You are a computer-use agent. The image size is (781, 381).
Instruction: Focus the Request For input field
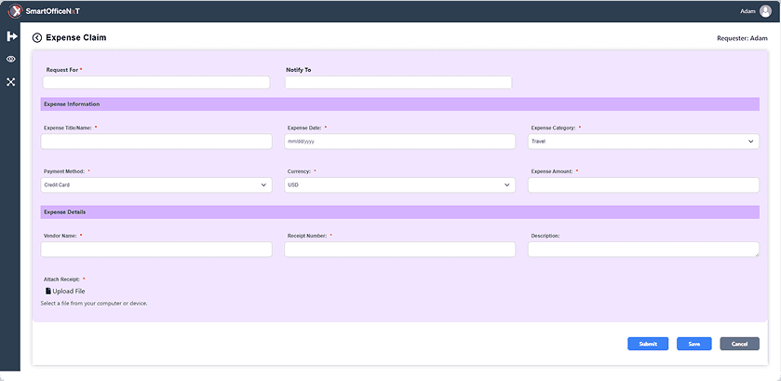[156, 82]
